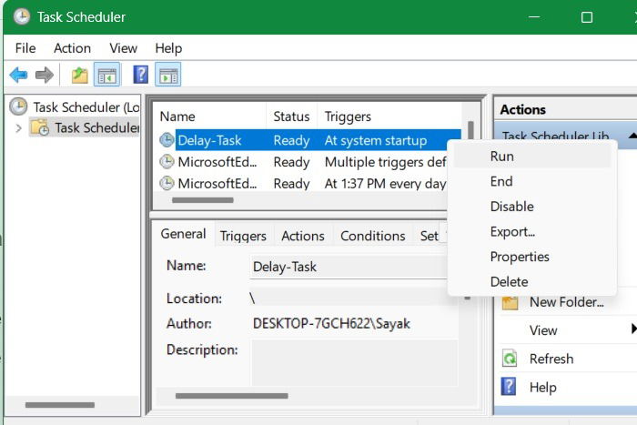
Task: Click the Back arrow toolbar icon
Action: coord(18,75)
